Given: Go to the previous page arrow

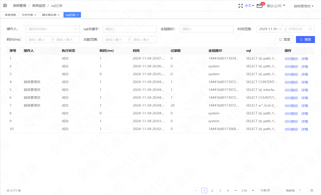Looking at the screenshot, I should point(196,190).
